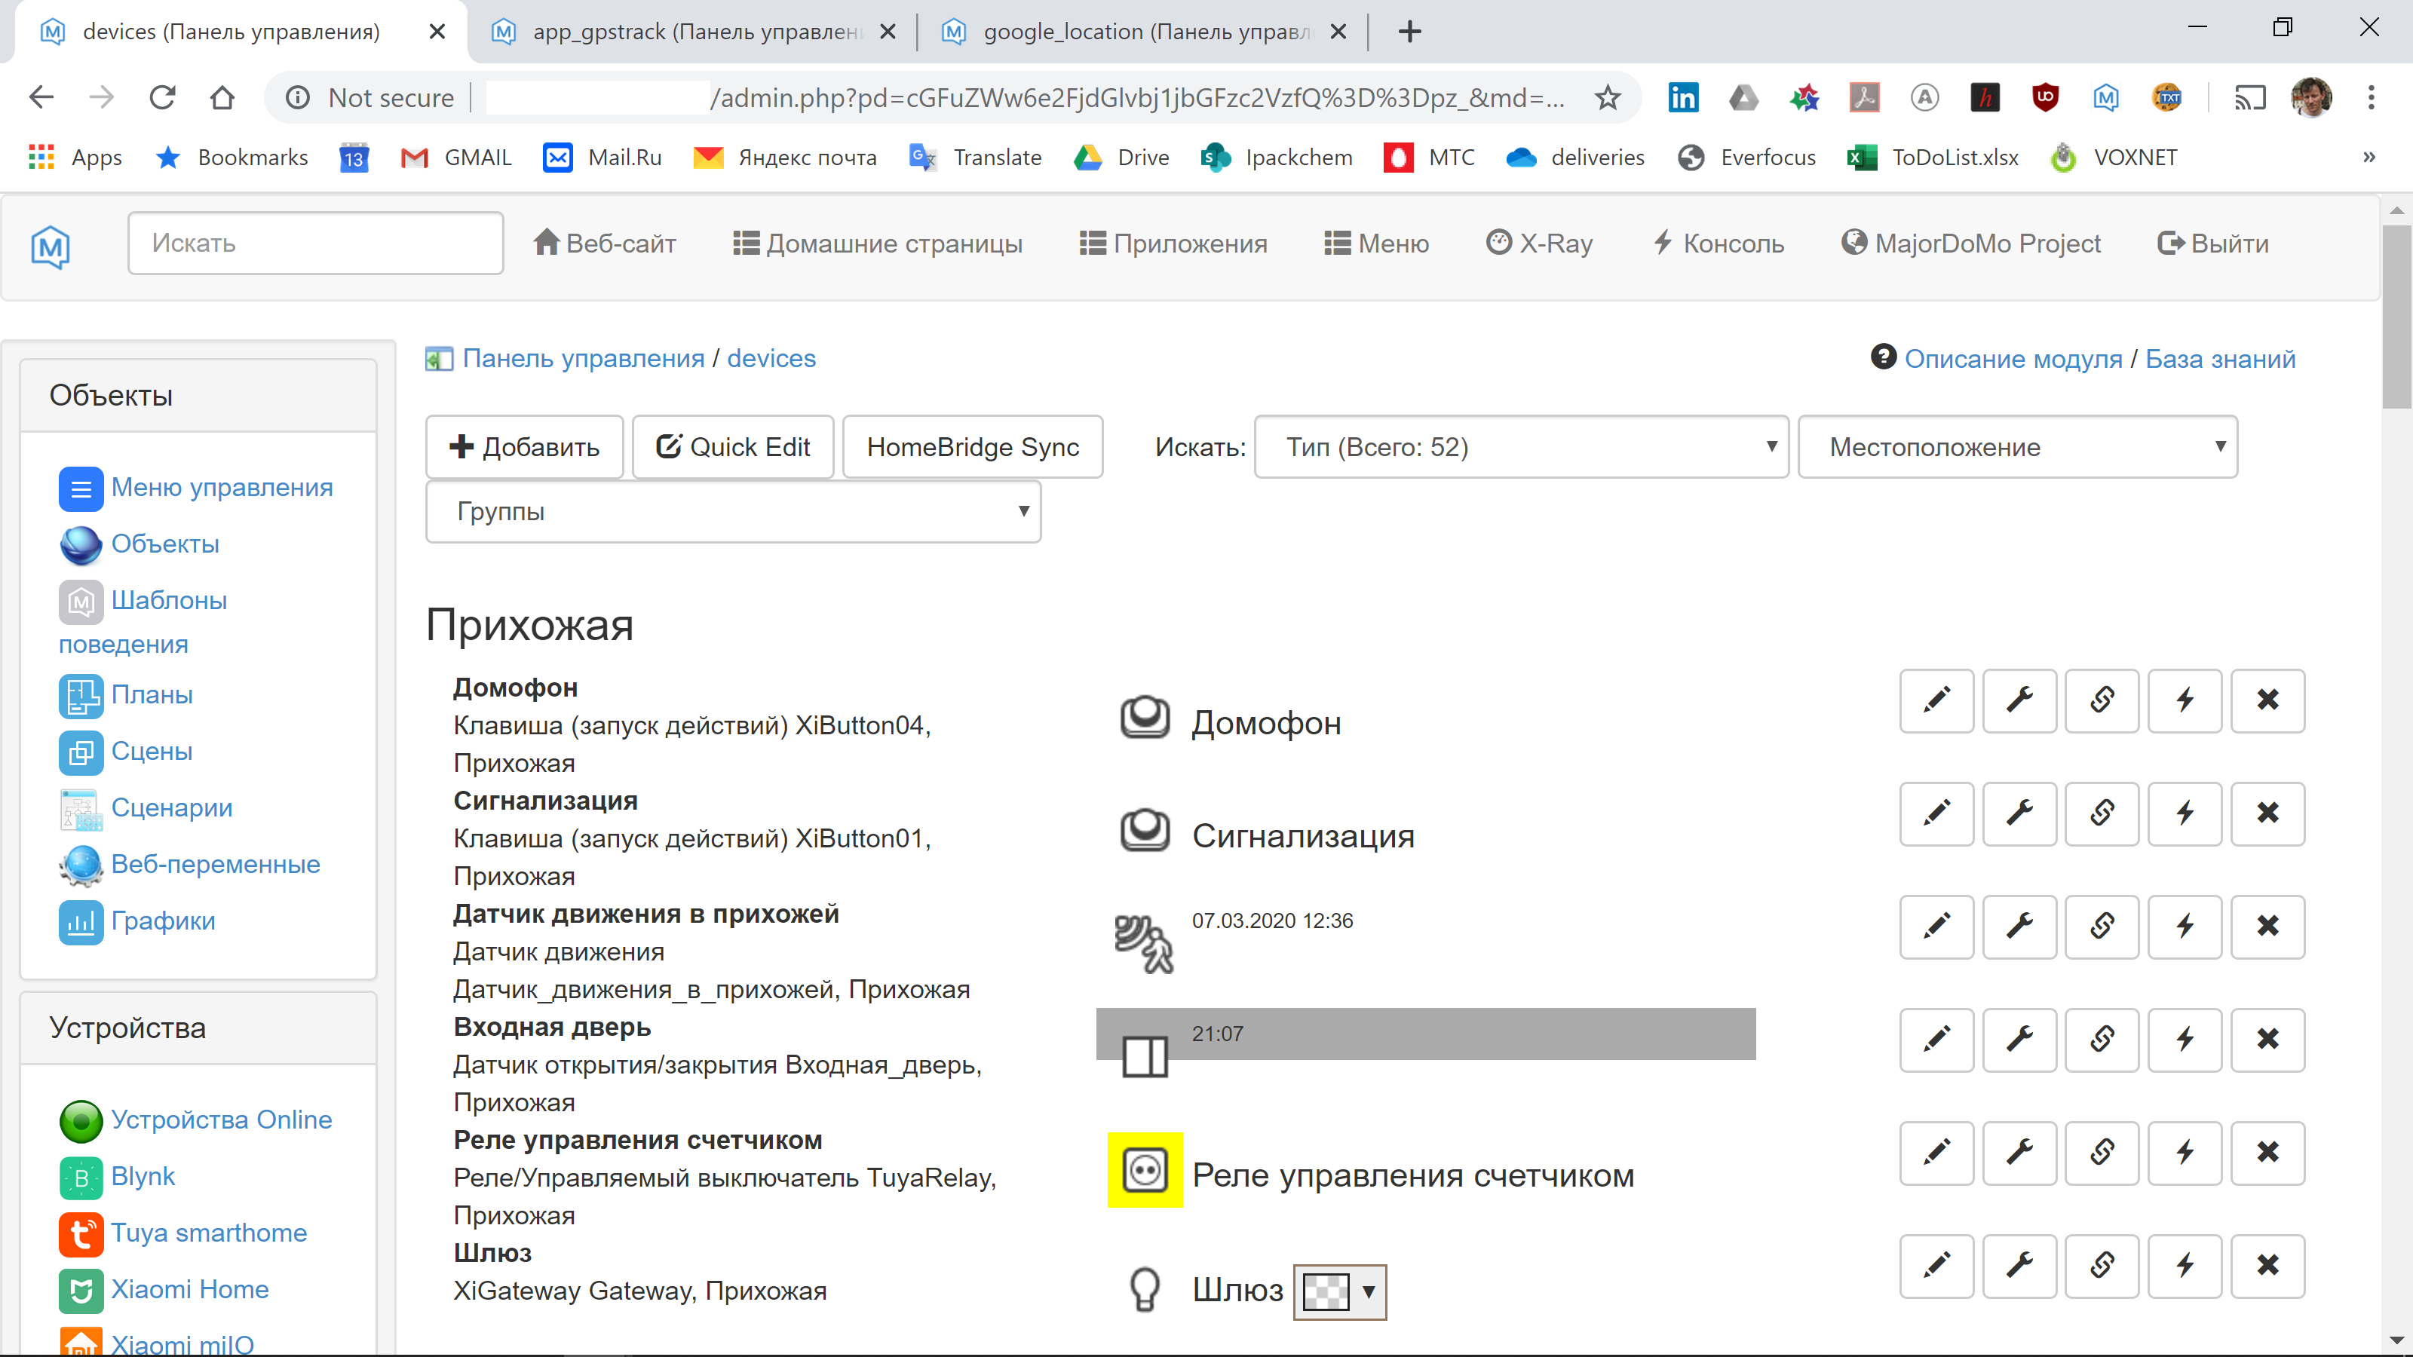This screenshot has width=2413, height=1357.
Task: Open Сцены in sidebar
Action: (x=151, y=751)
